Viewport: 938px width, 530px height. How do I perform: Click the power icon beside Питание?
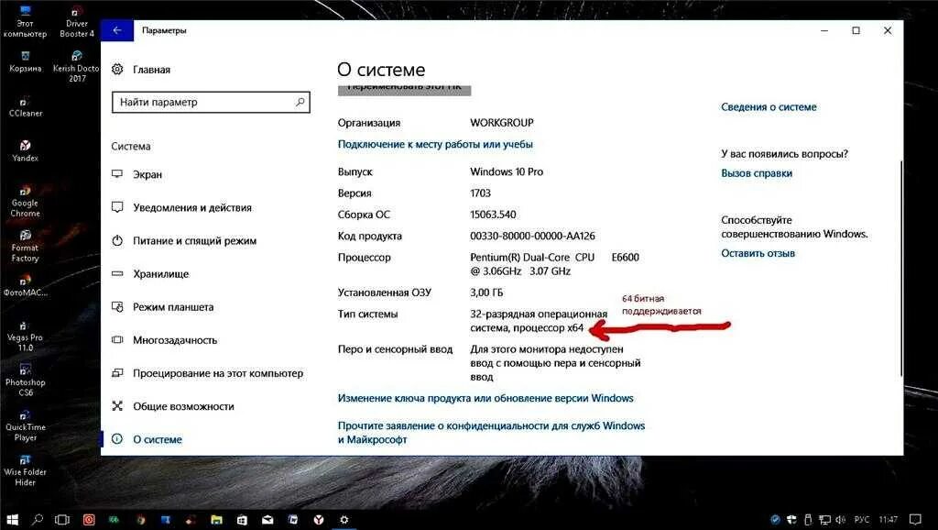click(117, 241)
